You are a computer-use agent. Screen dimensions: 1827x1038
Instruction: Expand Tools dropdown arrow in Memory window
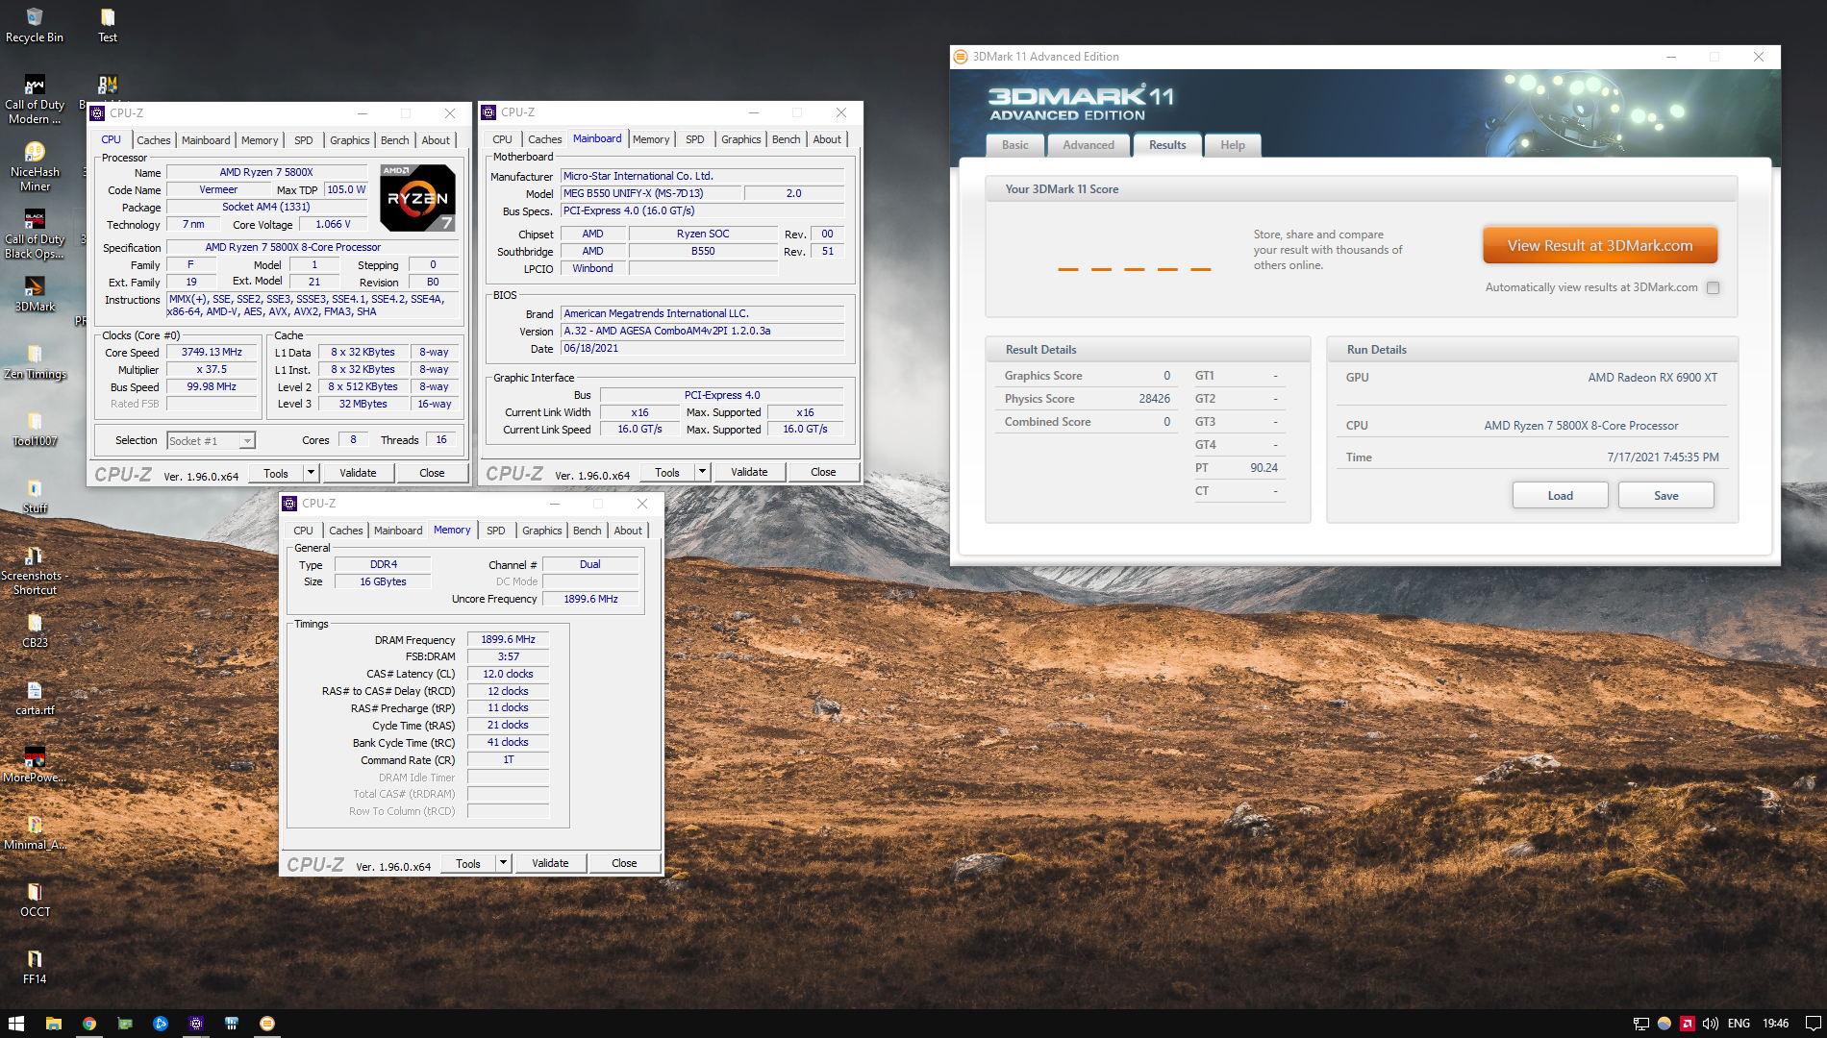pos(503,863)
